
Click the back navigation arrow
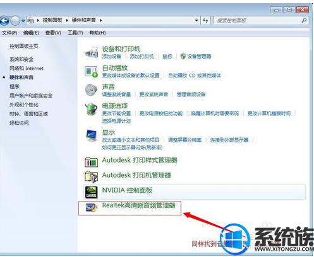click(4, 21)
